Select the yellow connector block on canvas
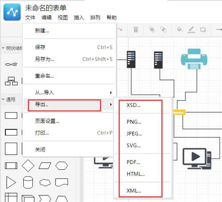Screen dimensions: 222x202 179,112
